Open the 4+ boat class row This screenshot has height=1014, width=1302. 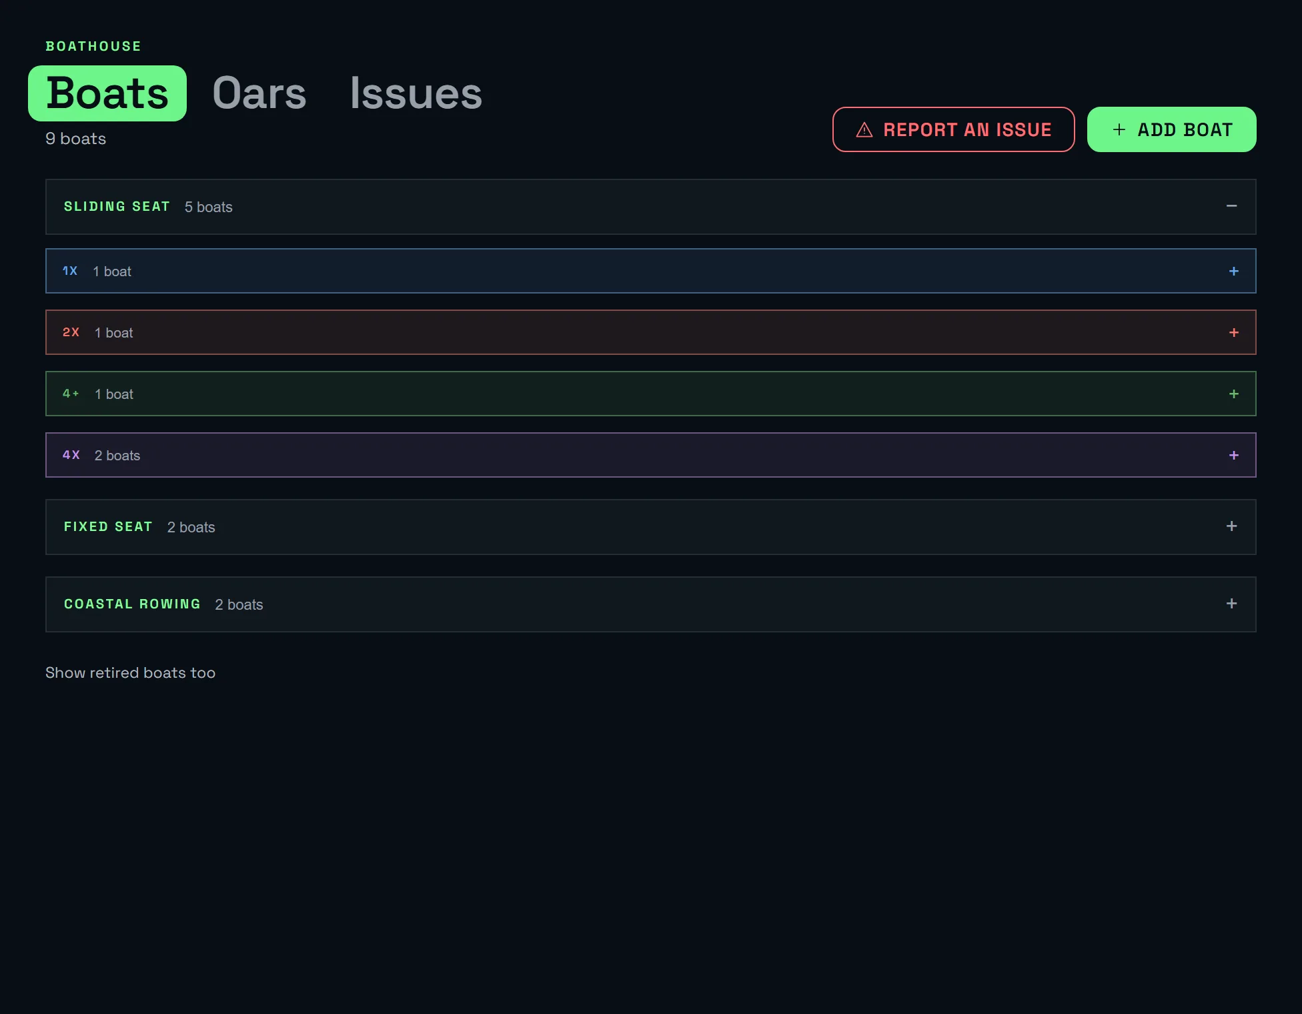(650, 394)
